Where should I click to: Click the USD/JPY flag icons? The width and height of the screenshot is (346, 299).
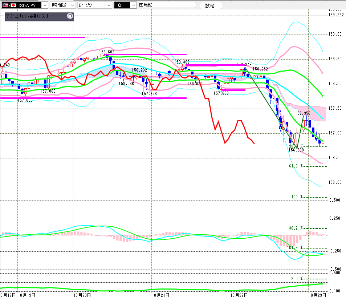pos(9,5)
